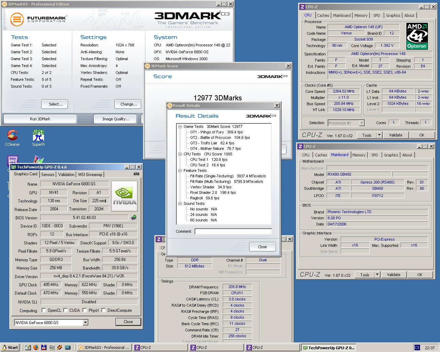Click the Validate button in Mainboard CPU-Z
This screenshot has width=440, height=352.
coord(394,275)
